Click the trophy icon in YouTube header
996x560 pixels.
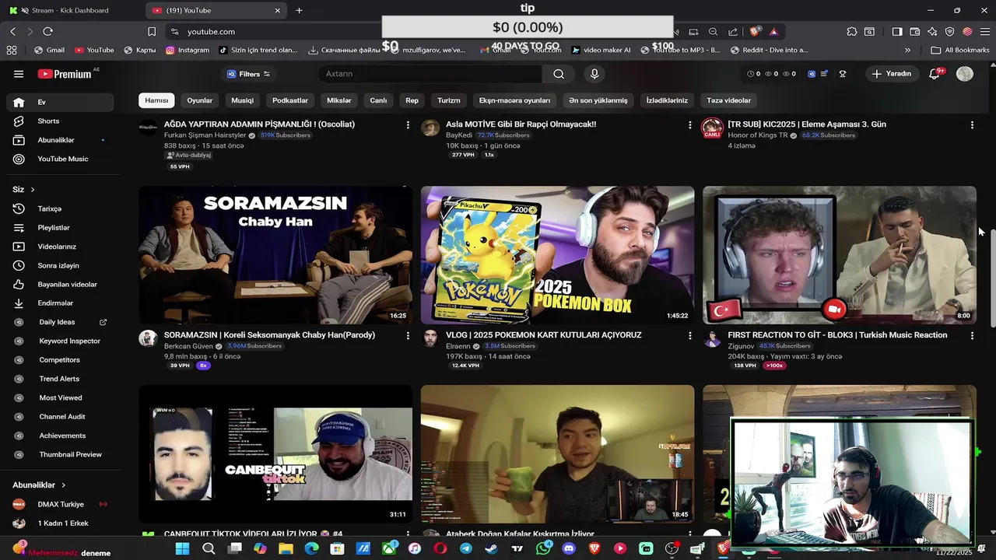click(x=843, y=74)
